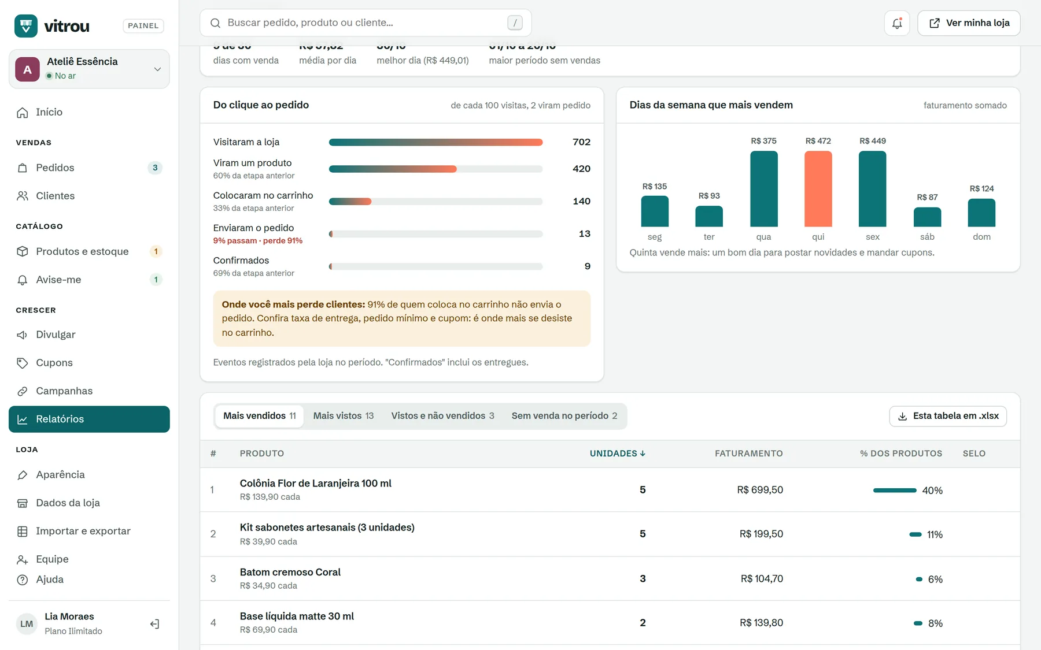Click the Cupons tag icon
Screen dimensions: 1041x650
[23, 363]
